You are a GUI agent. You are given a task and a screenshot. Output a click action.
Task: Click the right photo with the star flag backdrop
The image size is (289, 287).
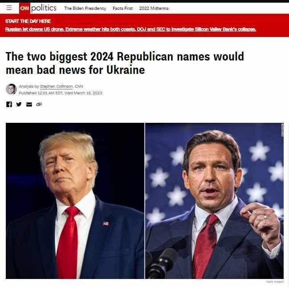[x=214, y=201]
